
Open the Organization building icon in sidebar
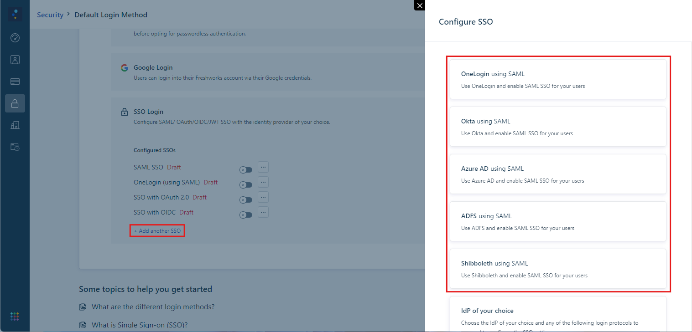[x=15, y=125]
